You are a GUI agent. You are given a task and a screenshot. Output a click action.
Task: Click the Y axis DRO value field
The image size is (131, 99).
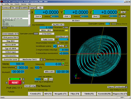click(77, 12)
